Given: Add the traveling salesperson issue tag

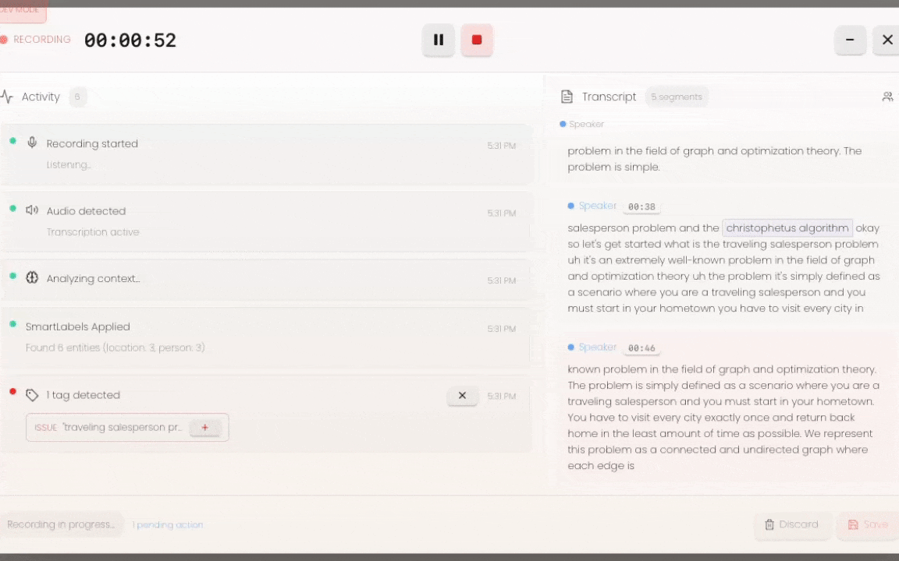Looking at the screenshot, I should point(204,427).
